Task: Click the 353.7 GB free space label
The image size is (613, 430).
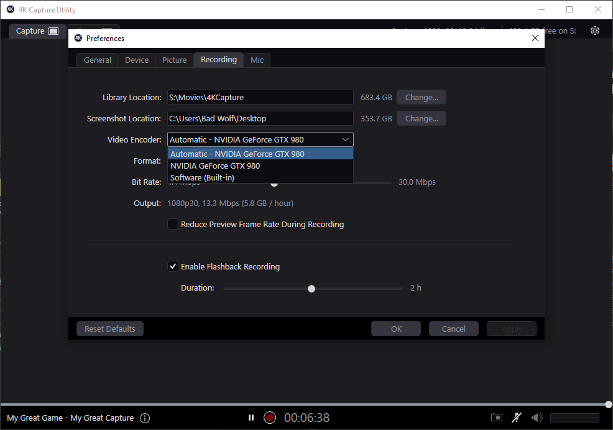Action: point(376,119)
